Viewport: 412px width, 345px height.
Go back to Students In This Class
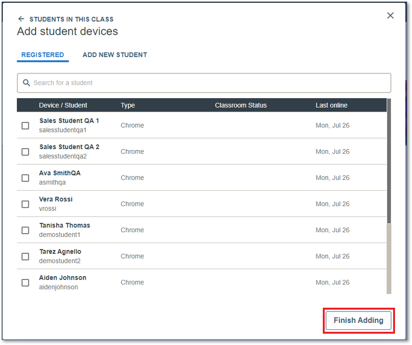[x=71, y=19]
